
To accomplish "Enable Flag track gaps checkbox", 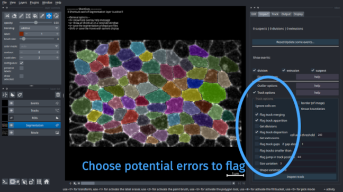I will point(257,144).
